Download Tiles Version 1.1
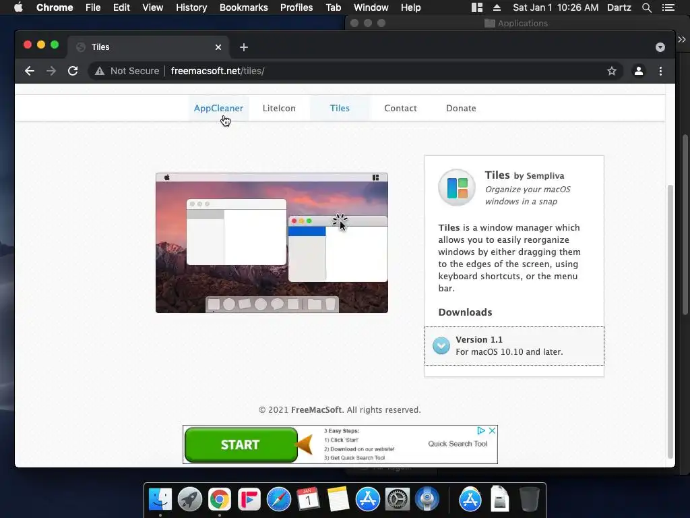The height and width of the screenshot is (518, 690). [514, 346]
